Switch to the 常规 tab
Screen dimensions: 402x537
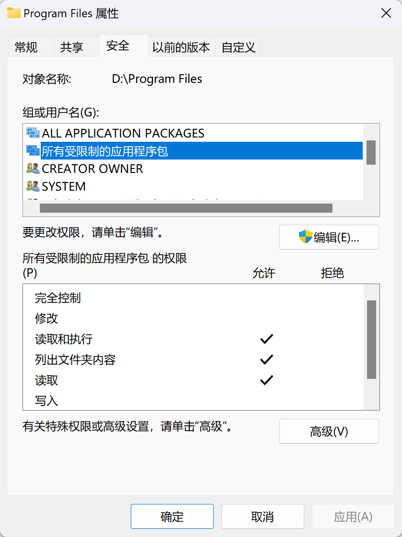point(26,47)
